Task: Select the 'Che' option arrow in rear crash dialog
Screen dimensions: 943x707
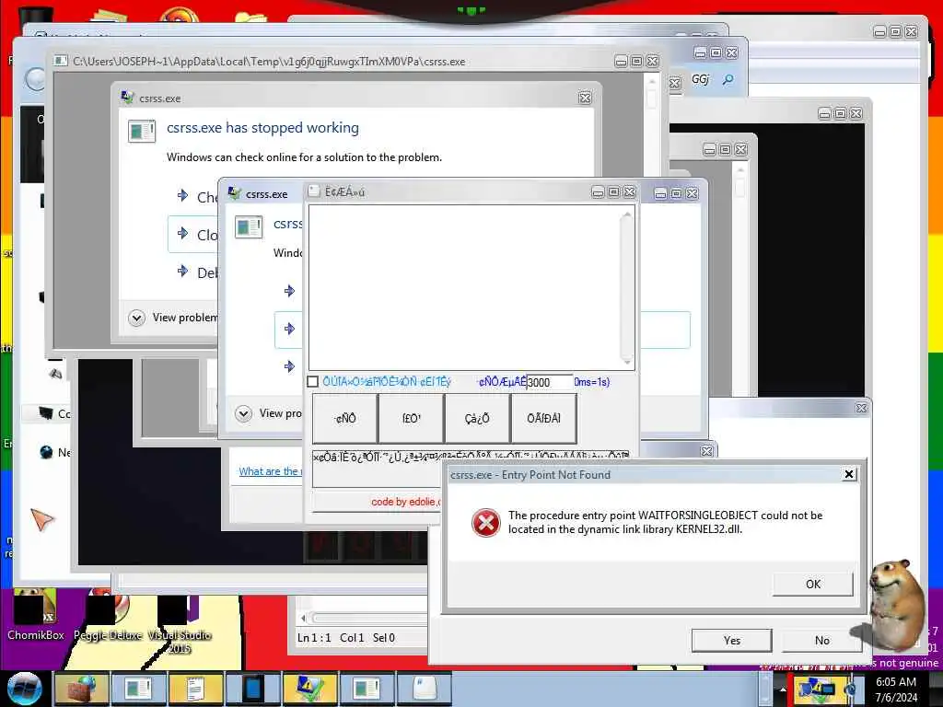Action: (x=183, y=195)
